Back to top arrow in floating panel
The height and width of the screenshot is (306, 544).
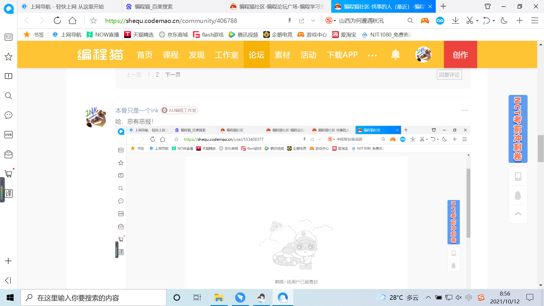click(x=518, y=214)
